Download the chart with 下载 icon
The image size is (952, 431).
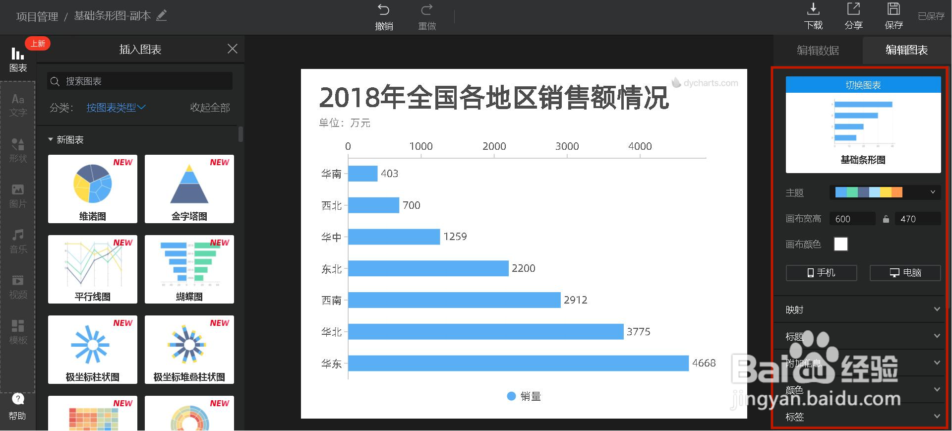[813, 9]
